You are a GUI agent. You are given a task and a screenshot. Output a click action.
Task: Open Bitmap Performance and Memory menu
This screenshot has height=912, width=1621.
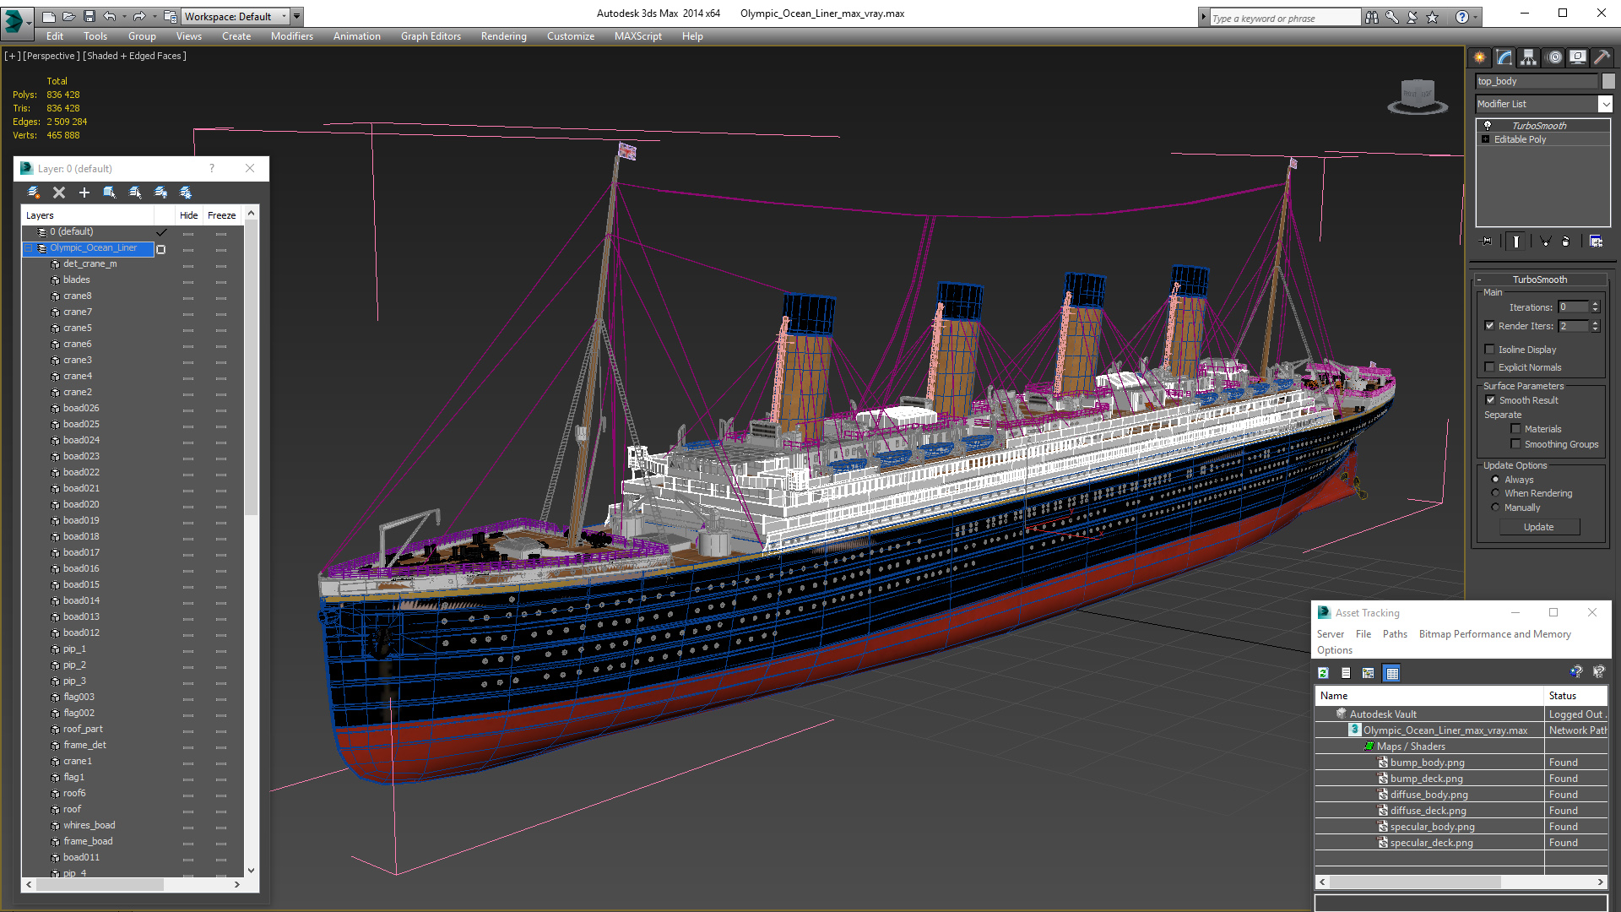pyautogui.click(x=1494, y=634)
